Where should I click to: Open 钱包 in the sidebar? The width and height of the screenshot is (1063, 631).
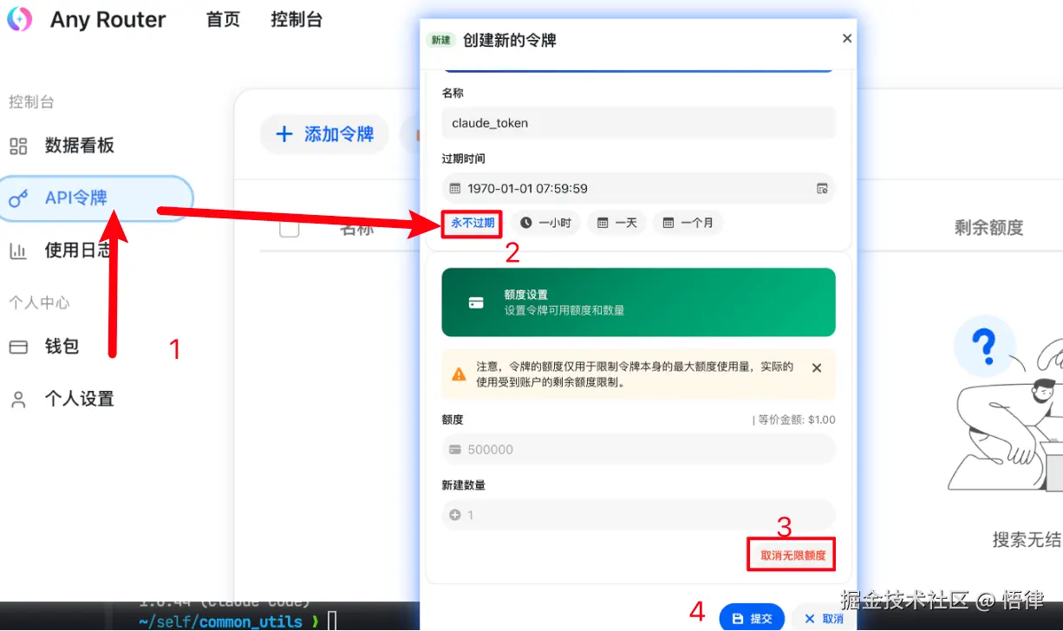click(x=62, y=347)
